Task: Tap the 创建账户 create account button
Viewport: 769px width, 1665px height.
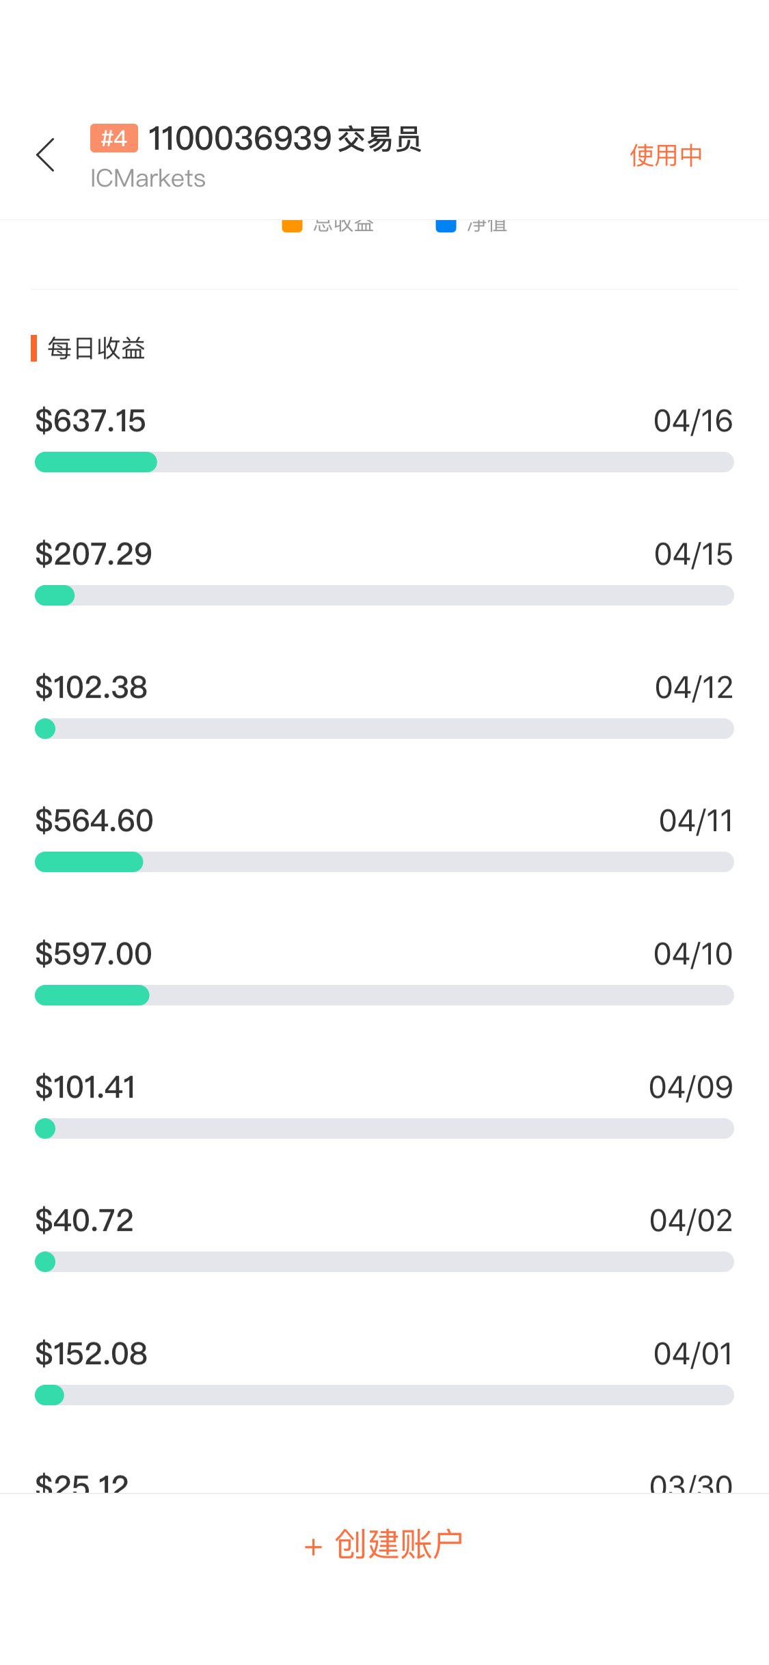Action: coord(384,1545)
